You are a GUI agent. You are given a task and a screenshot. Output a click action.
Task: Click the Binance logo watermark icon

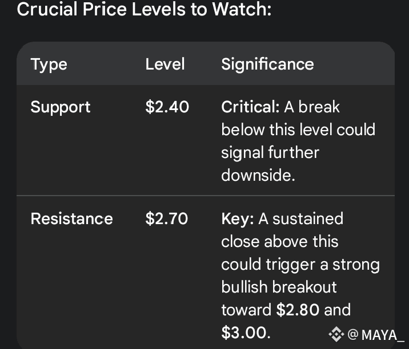coord(336,334)
